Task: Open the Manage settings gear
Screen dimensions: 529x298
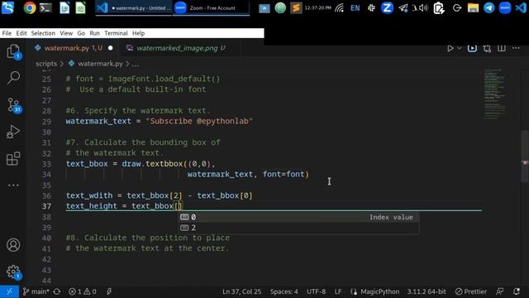Action: tap(13, 272)
